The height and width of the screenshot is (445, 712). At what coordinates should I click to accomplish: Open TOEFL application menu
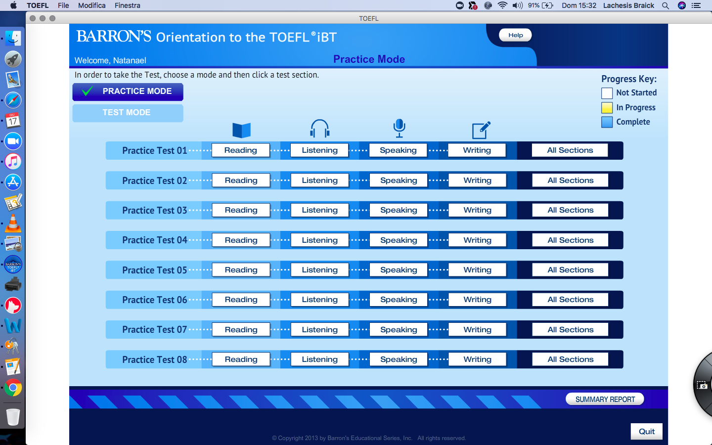coord(38,5)
